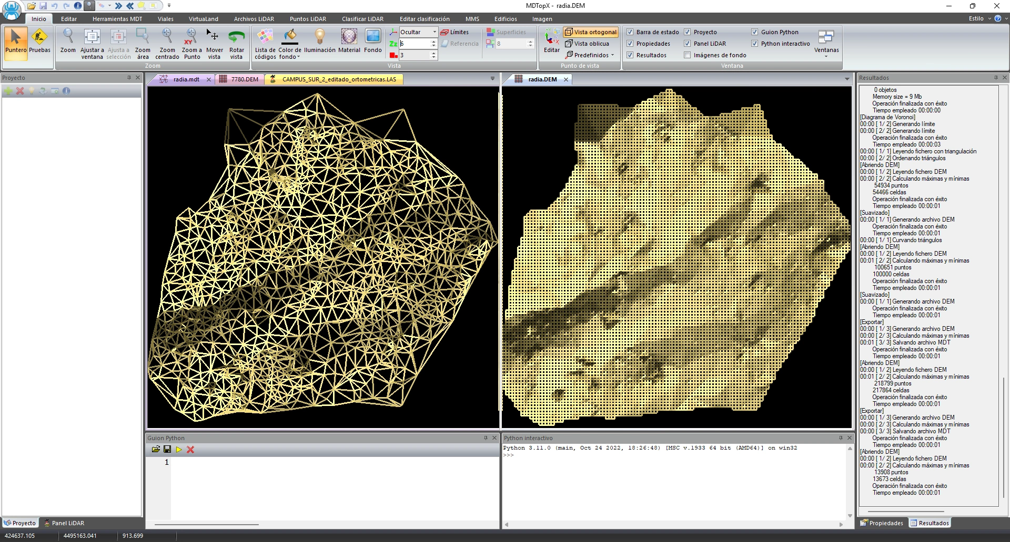The height and width of the screenshot is (542, 1010).
Task: Activate the Mover vista tool
Action: coord(214,44)
